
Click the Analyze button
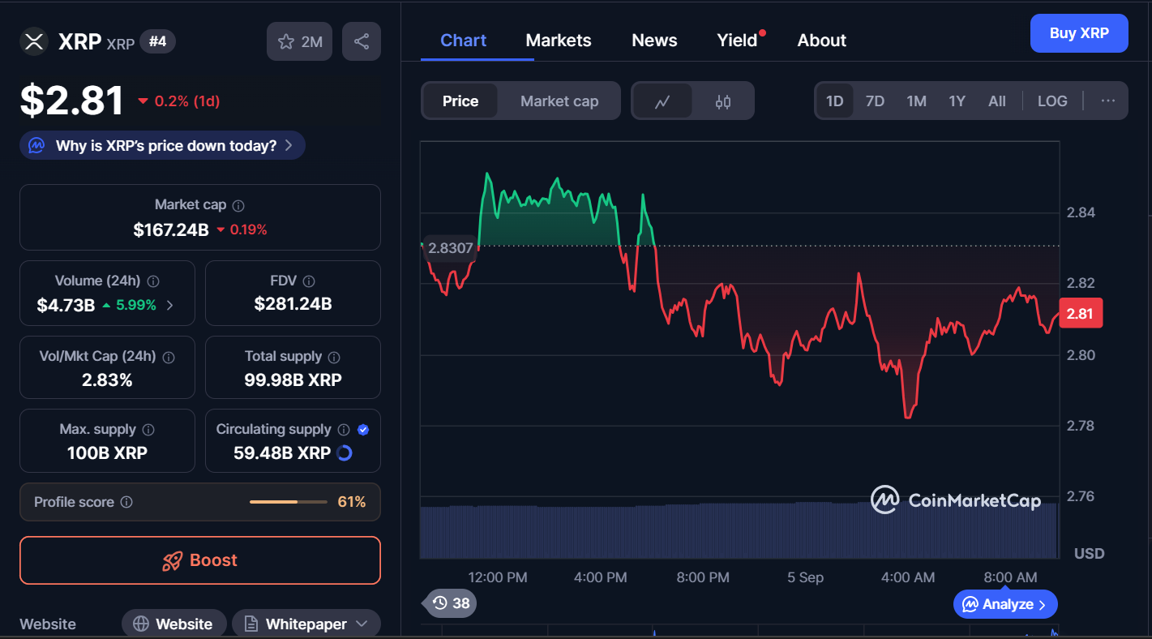tap(1005, 604)
